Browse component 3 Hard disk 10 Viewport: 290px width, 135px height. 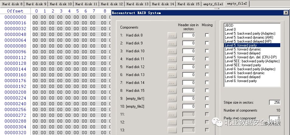tap(172, 51)
